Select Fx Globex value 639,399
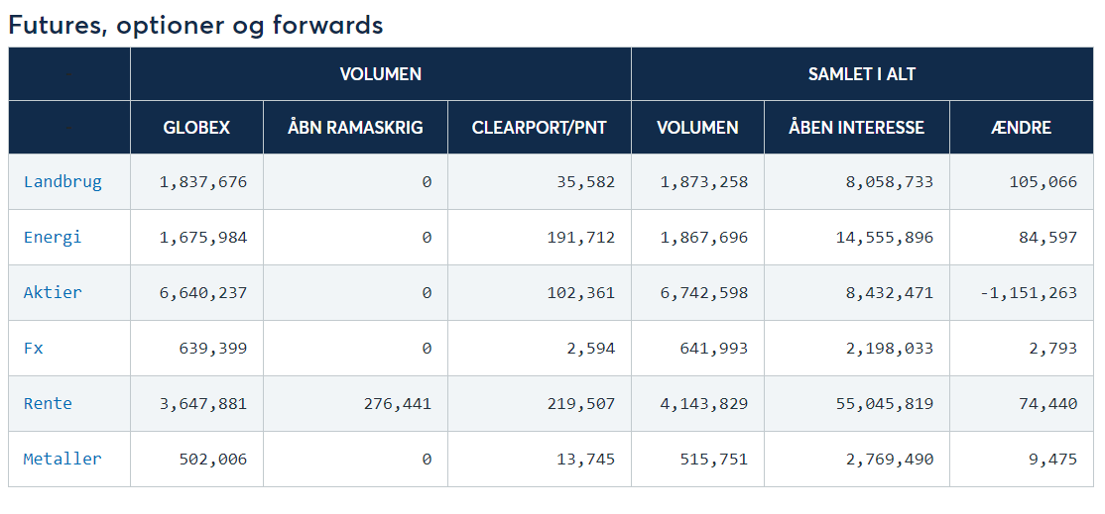Screen dimensions: 1105x514 click(x=213, y=348)
